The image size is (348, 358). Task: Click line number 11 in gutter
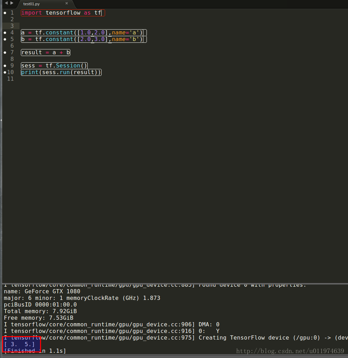click(10, 79)
